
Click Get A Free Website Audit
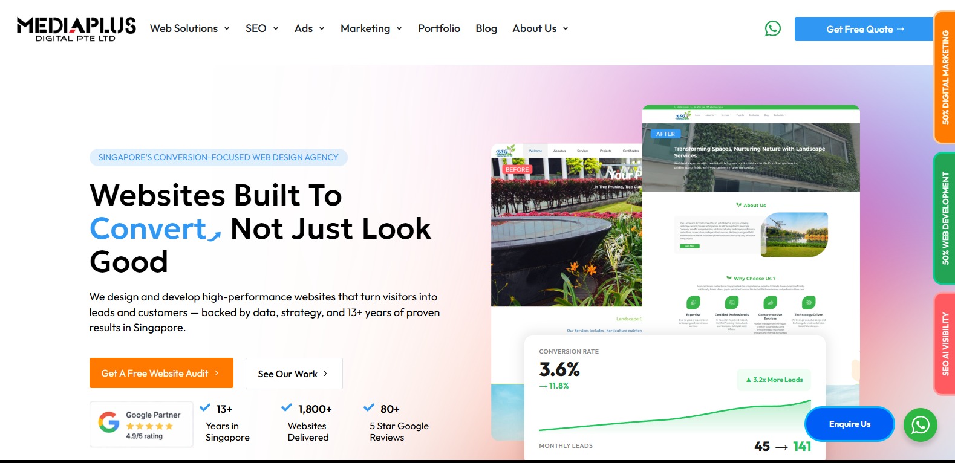pyautogui.click(x=161, y=373)
